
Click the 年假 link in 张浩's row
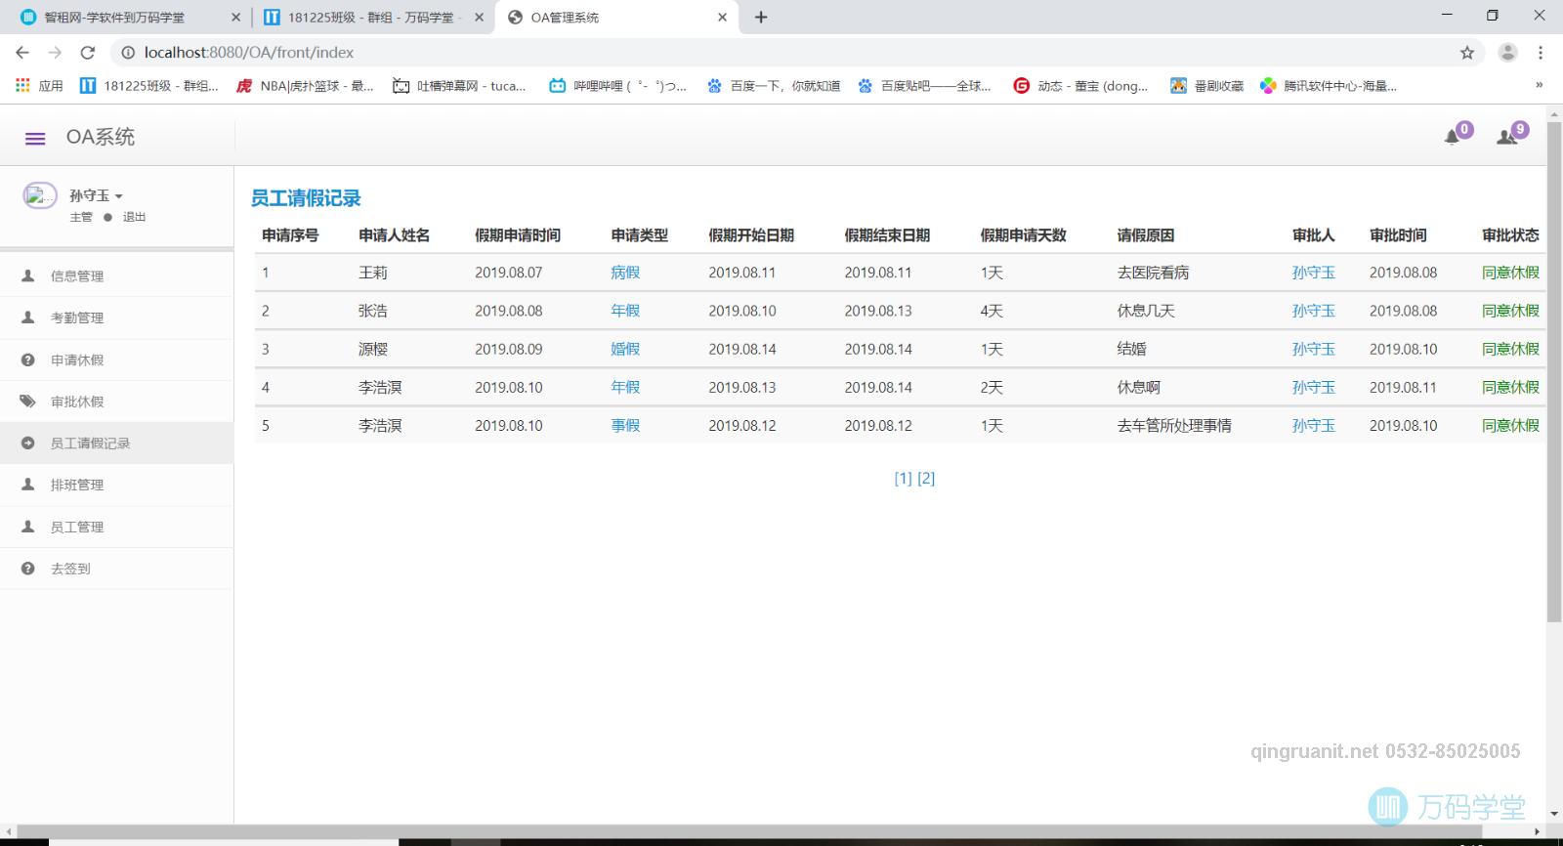(625, 311)
